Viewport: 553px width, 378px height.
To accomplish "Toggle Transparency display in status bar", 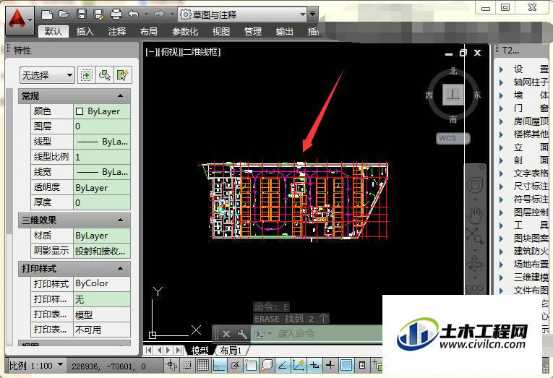I will coord(346,365).
